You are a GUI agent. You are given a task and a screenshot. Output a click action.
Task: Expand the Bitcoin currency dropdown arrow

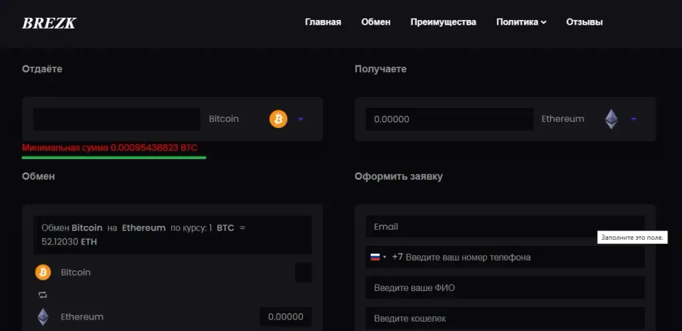tap(301, 119)
